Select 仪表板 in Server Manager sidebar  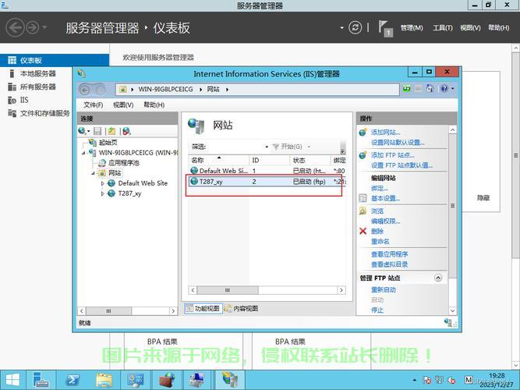pyautogui.click(x=55, y=60)
